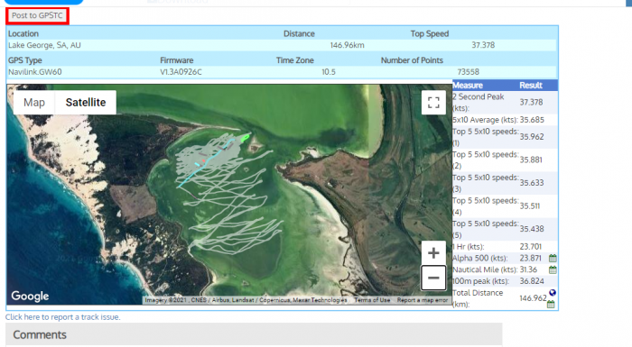Open calendar icon below Total Distance globe
Image resolution: width=632 pixels, height=347 pixels.
551,305
